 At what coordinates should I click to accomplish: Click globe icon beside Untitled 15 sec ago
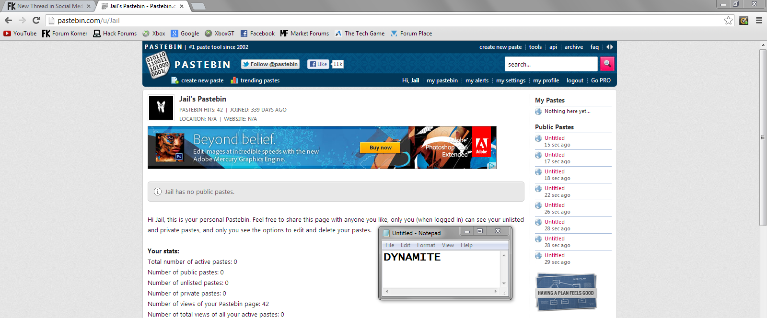(x=538, y=138)
